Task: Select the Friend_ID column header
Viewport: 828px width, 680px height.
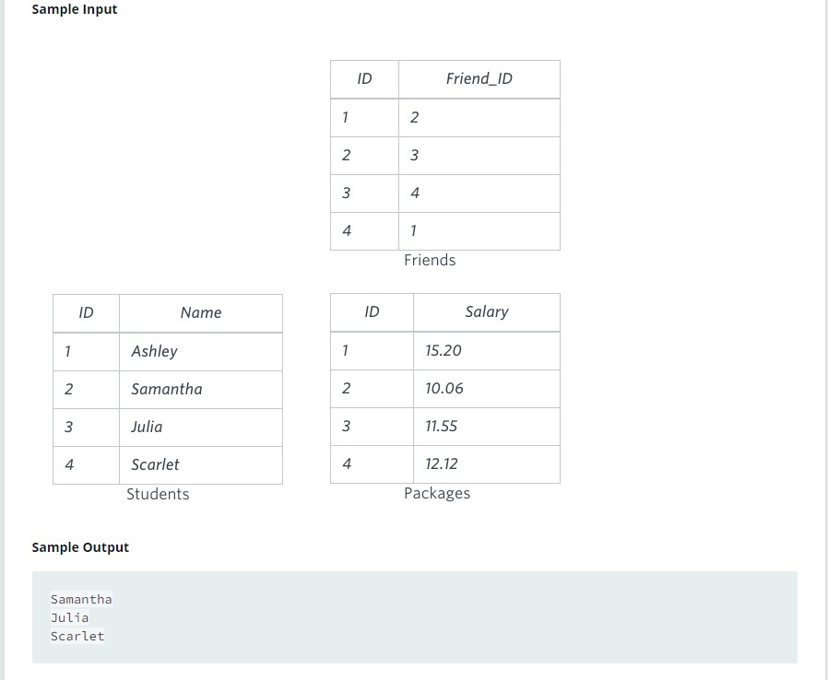Action: coord(479,79)
